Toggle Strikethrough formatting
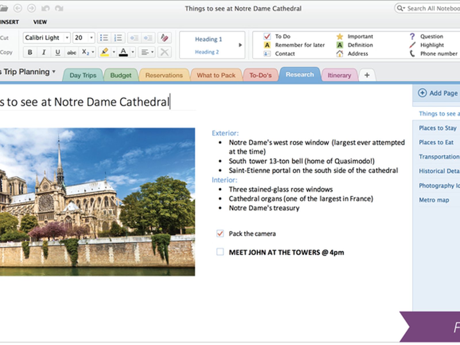This screenshot has width=460, height=345. 72,52
